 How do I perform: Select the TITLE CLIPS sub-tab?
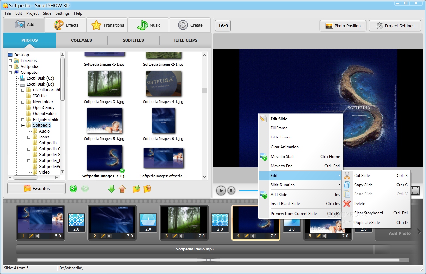click(x=185, y=40)
